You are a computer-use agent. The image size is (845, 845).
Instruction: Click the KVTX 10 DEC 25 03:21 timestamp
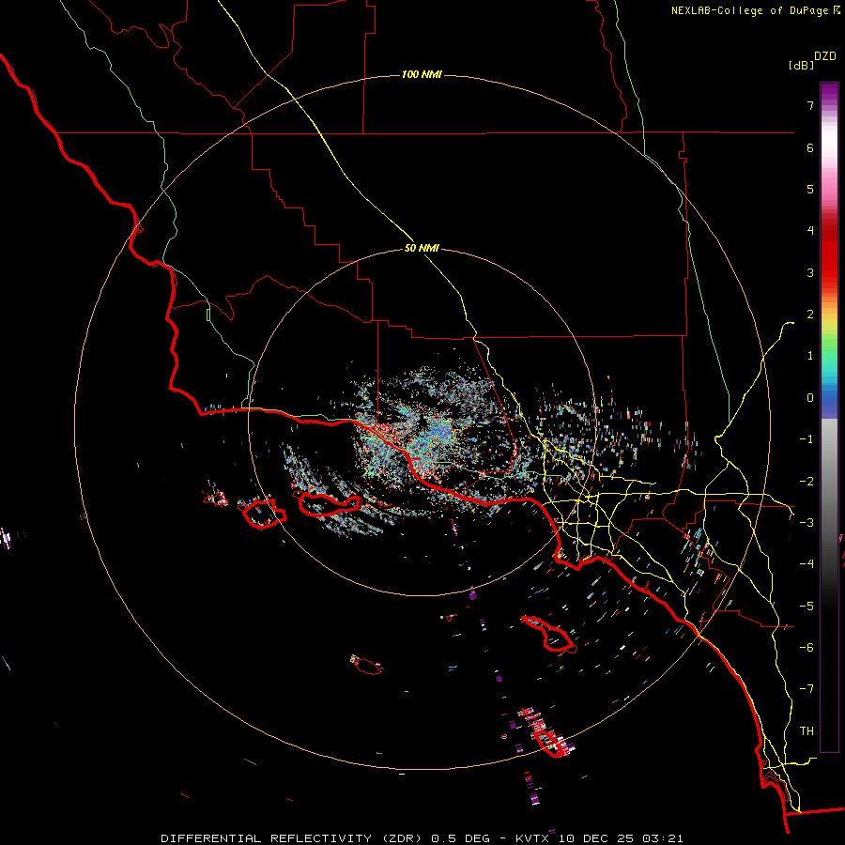click(599, 838)
